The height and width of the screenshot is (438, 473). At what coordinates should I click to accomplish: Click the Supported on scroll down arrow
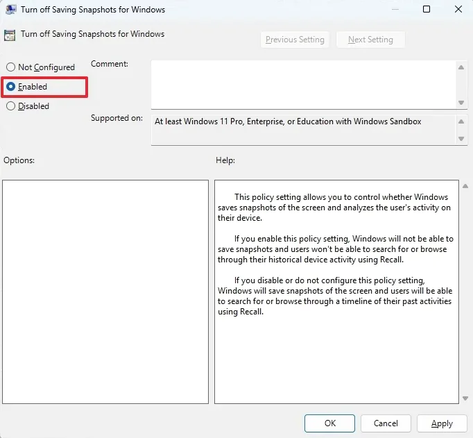(x=461, y=139)
